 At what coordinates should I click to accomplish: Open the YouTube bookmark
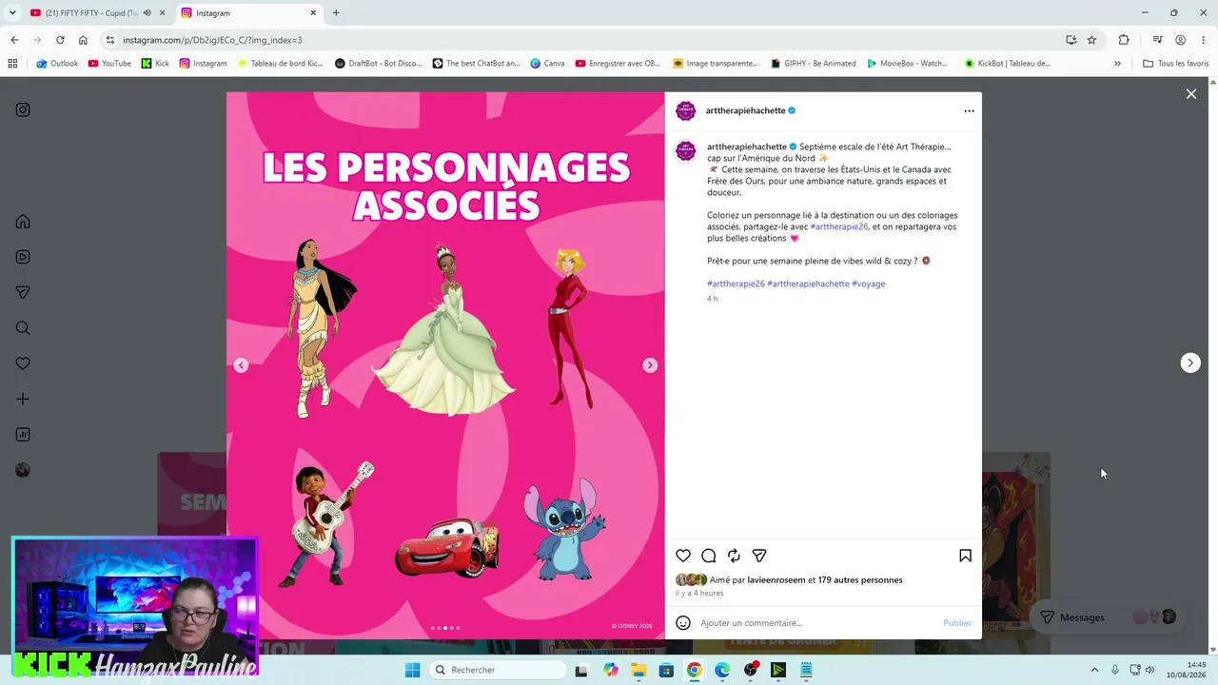[x=109, y=64]
